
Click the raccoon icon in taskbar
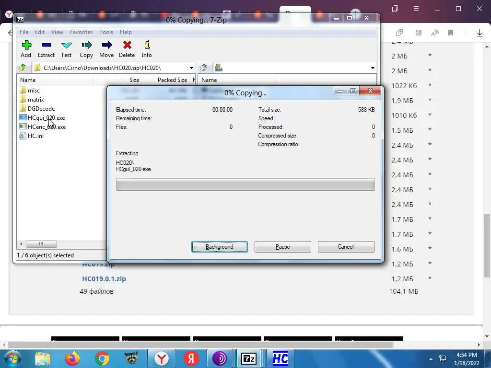tap(131, 358)
